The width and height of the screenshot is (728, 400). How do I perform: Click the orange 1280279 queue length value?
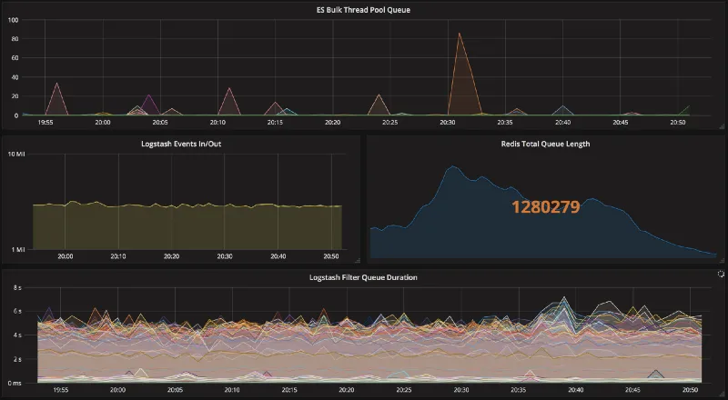[546, 206]
